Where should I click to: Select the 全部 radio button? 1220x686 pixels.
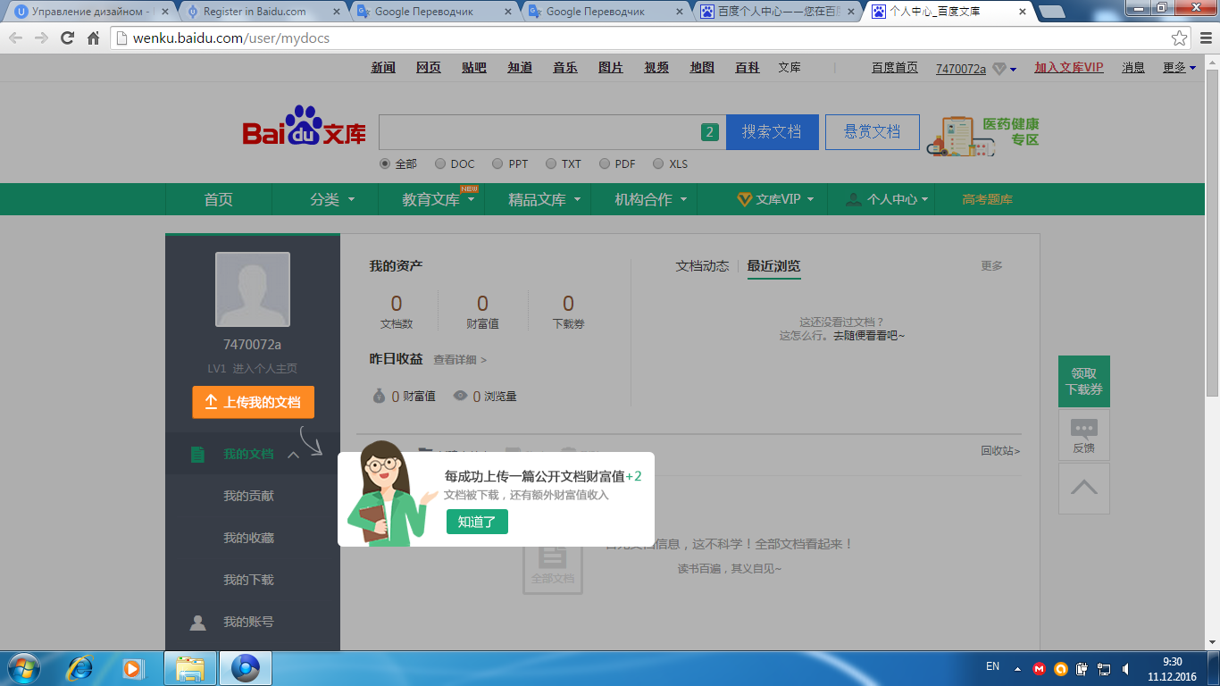pos(385,163)
